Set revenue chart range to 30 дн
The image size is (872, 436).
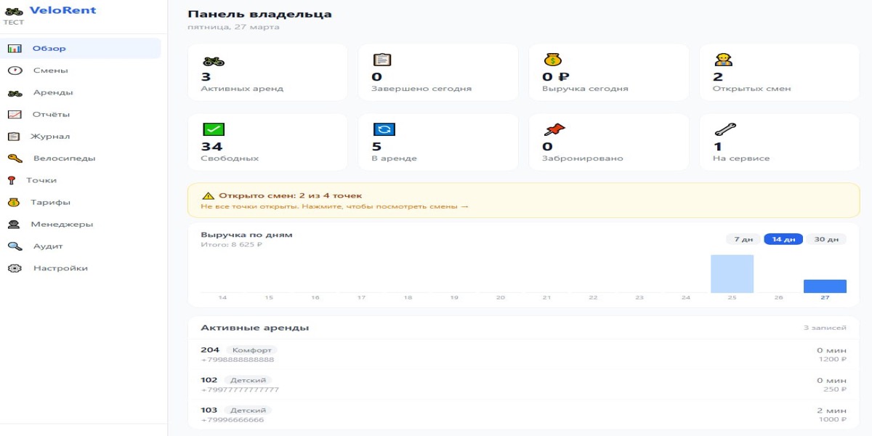coord(826,239)
